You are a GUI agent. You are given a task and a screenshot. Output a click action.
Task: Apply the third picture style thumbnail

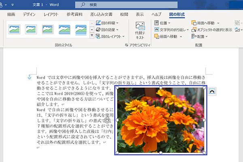point(47,29)
